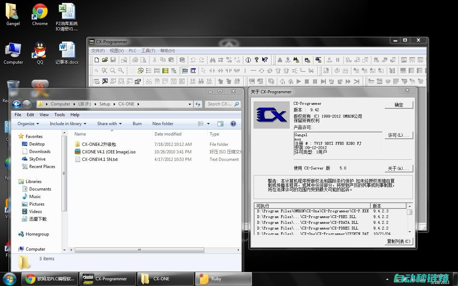Toggle the Explorer preview pane button
This screenshot has height=286, width=458.
pos(220,124)
